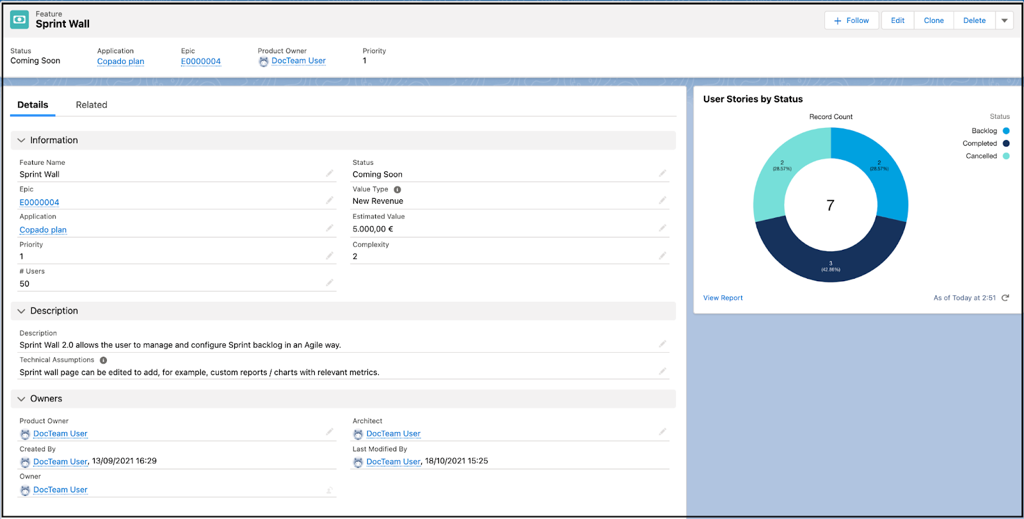This screenshot has height=519, width=1024.
Task: Collapse the Information section
Action: tap(22, 141)
